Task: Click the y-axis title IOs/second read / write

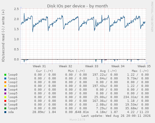Action: click(3, 36)
